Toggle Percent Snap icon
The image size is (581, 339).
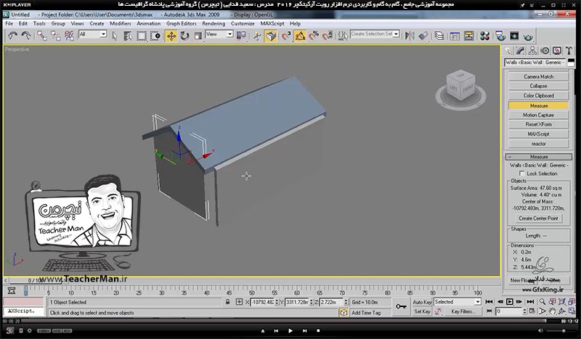(x=314, y=36)
